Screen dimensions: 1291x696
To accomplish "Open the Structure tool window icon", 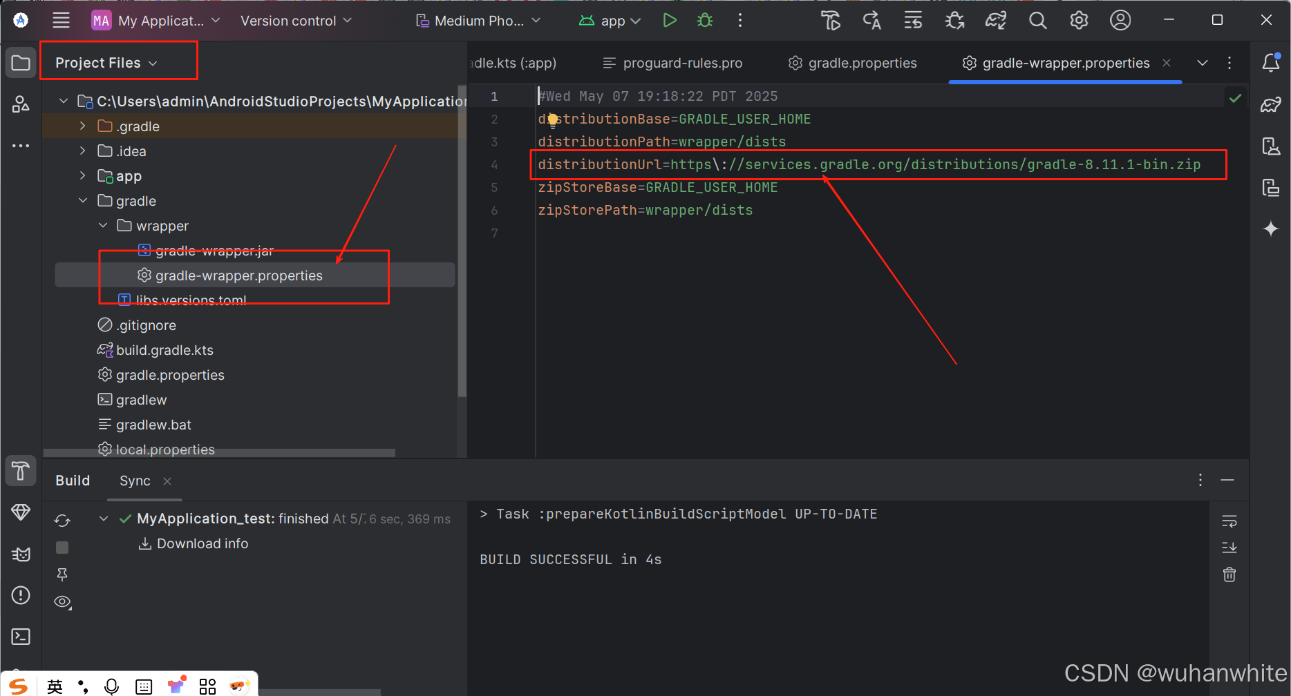I will pos(21,104).
